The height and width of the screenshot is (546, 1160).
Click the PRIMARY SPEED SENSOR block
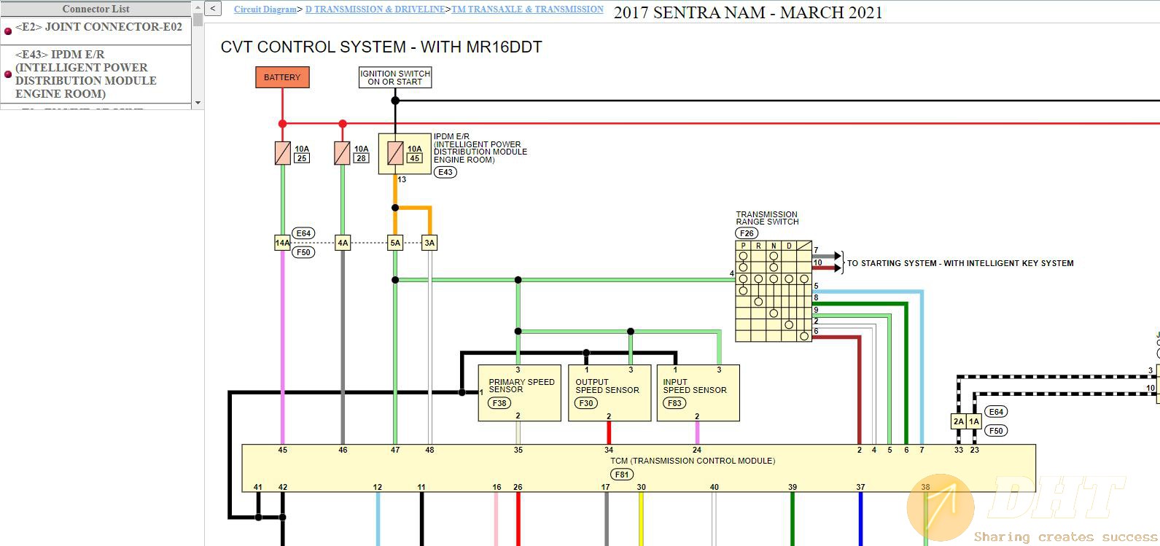tap(519, 393)
